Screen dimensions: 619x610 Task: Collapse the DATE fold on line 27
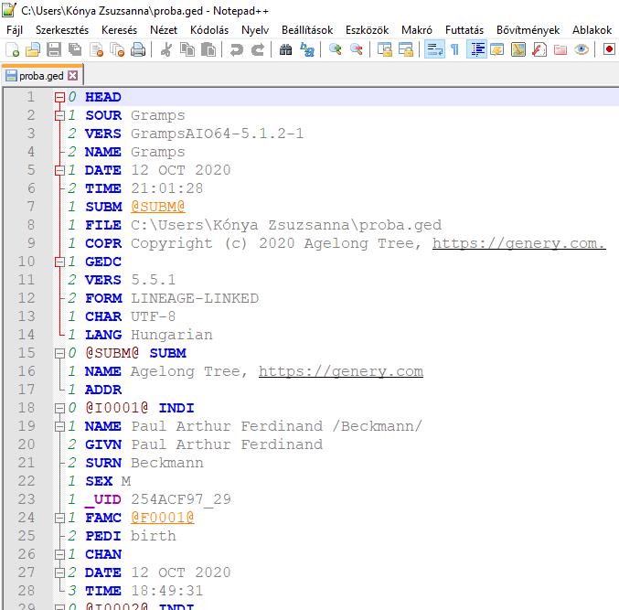tap(59, 573)
